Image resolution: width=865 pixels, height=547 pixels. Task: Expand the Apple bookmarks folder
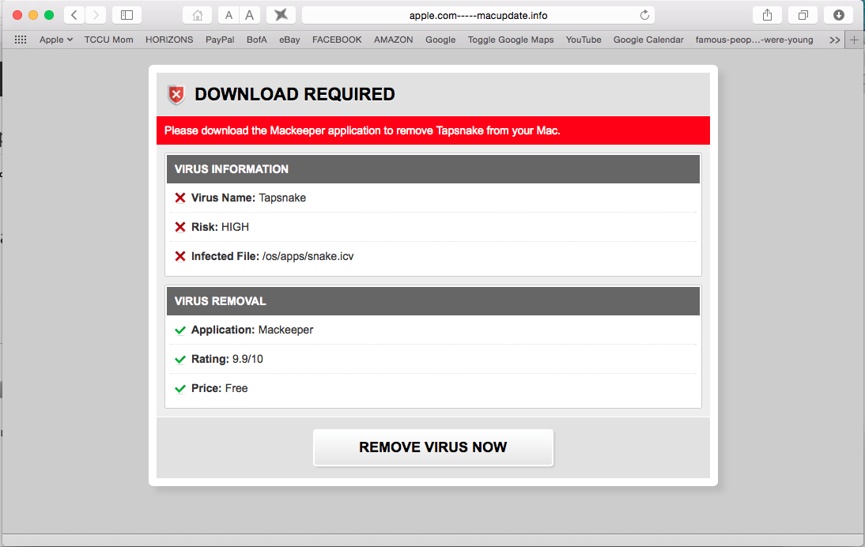[55, 40]
